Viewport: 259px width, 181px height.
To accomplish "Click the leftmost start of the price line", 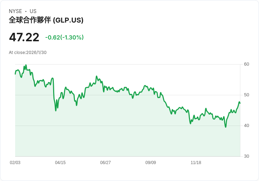I will [x=15, y=74].
